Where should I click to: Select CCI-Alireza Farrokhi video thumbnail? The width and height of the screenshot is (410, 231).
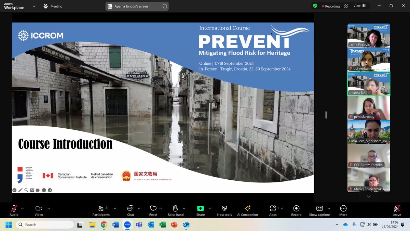[369, 156]
